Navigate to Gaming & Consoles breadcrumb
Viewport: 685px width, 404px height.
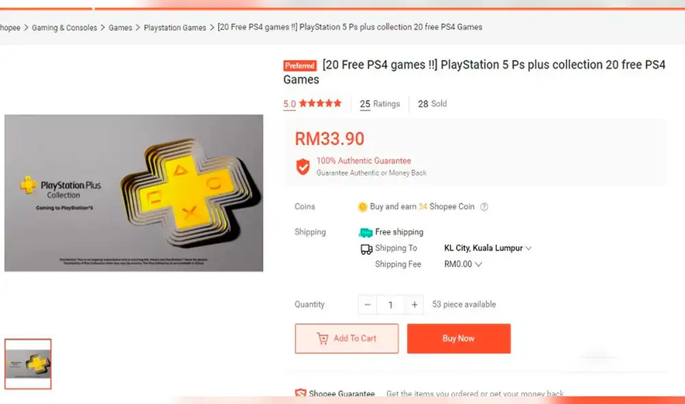64,27
